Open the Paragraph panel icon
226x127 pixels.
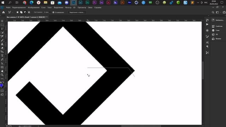pos(207,47)
